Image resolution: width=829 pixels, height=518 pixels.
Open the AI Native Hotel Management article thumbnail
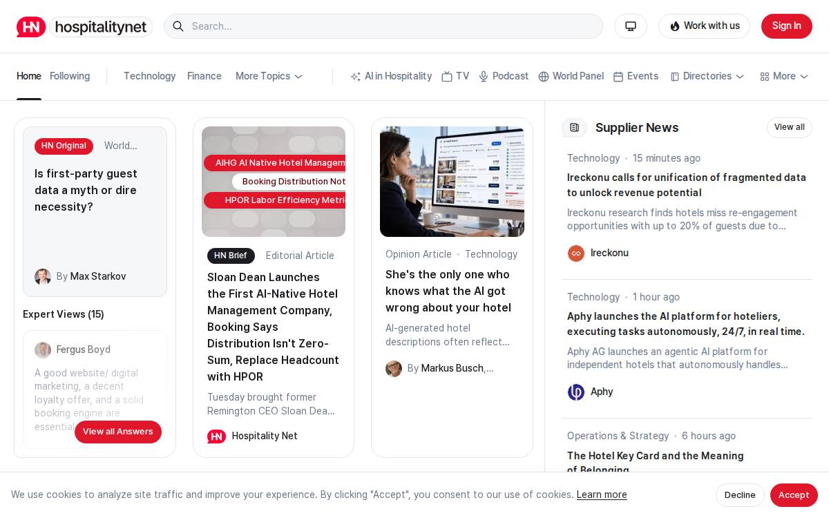274,182
